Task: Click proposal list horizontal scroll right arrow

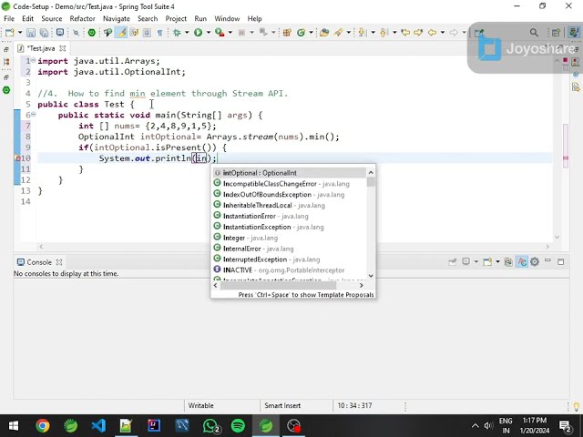Action: [361, 285]
